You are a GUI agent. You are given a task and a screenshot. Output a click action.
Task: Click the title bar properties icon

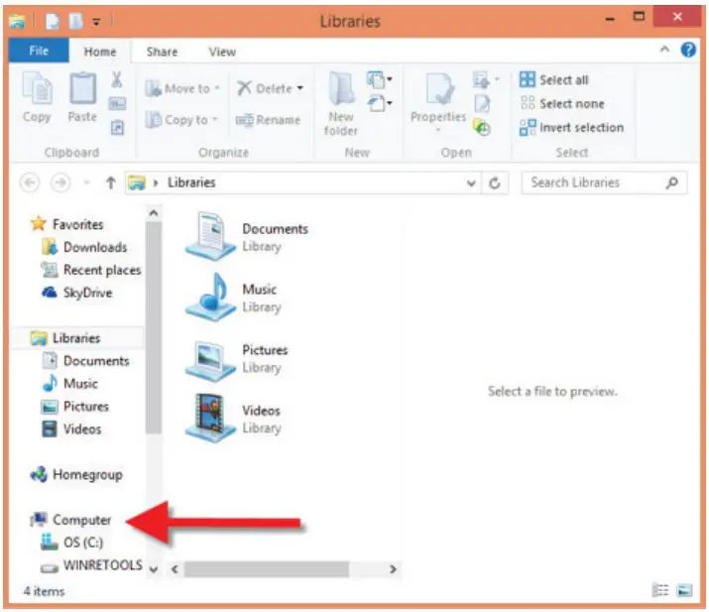pyautogui.click(x=52, y=21)
